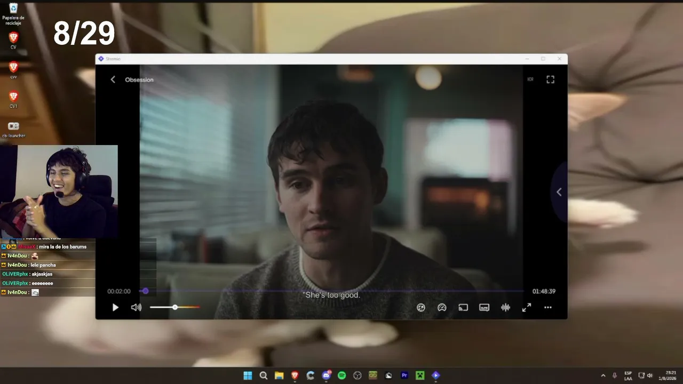Open the Windows Start menu
This screenshot has height=384, width=683.
coord(248,375)
